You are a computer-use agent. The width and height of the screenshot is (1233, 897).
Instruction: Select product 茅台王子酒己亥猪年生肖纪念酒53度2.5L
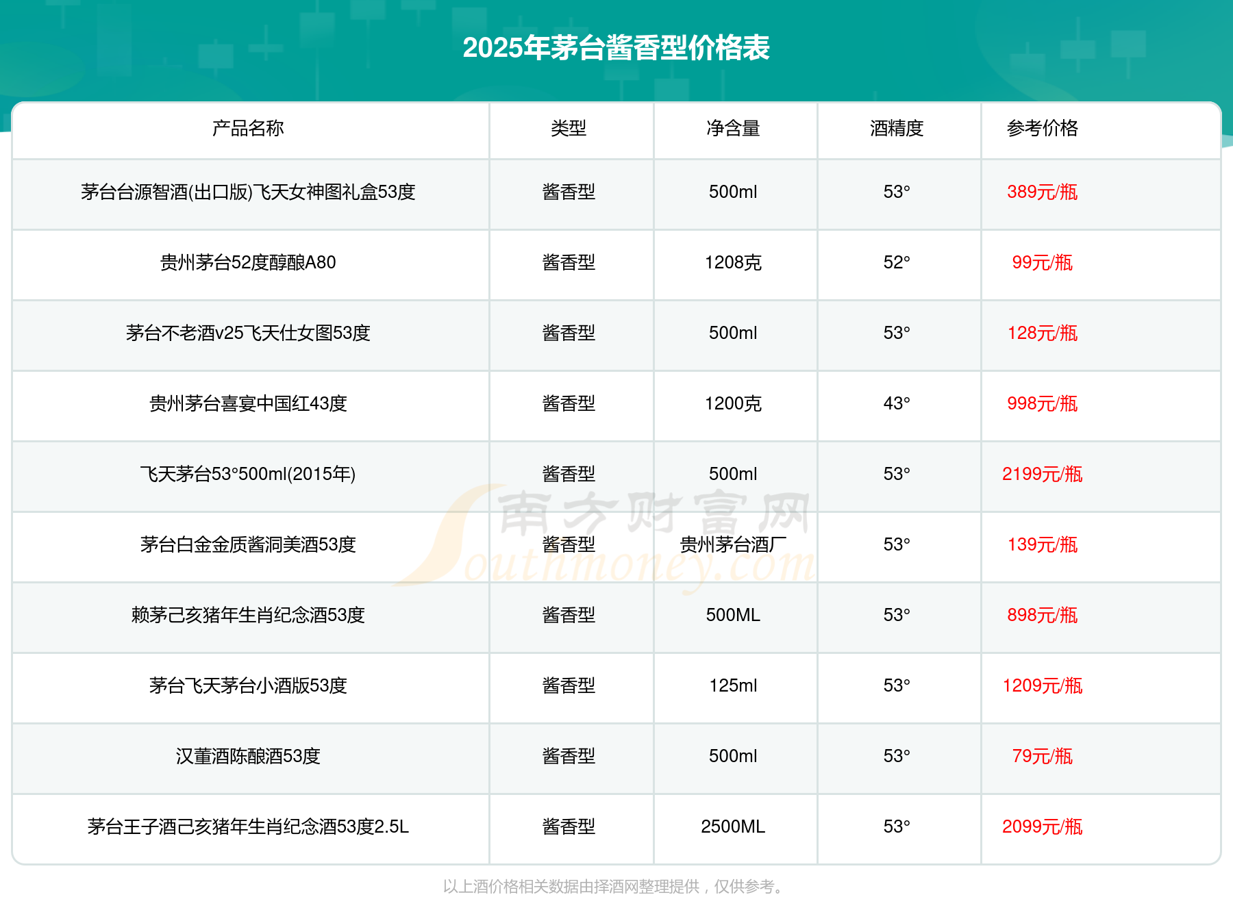[x=248, y=826]
